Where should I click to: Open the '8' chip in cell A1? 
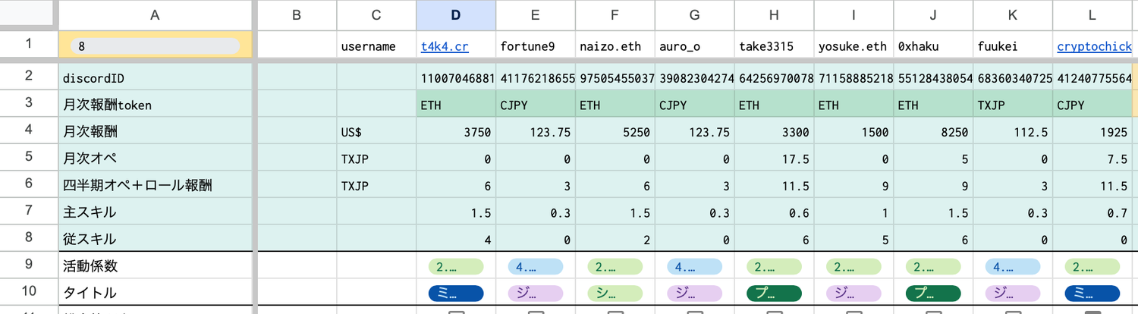155,46
